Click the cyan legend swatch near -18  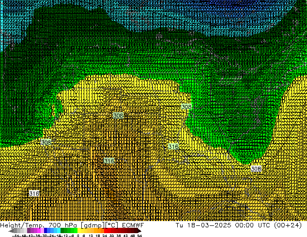pos(59,231)
